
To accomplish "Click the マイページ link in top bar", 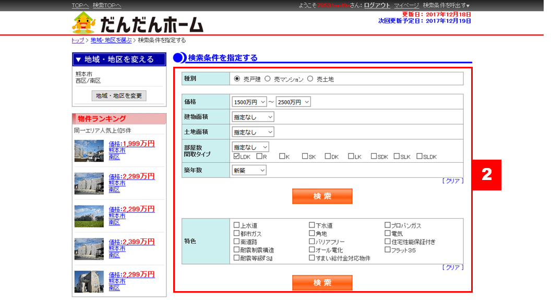I will [406, 5].
